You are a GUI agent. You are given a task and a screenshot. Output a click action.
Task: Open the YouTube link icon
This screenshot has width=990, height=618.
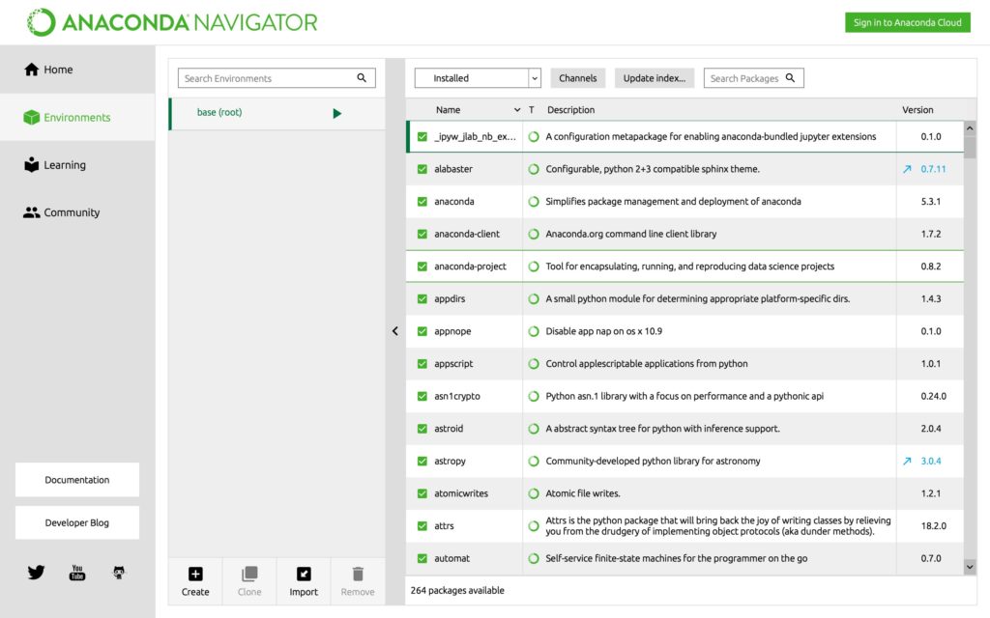(77, 572)
